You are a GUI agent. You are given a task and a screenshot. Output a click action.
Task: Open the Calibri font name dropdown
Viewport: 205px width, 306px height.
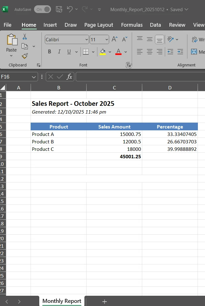(87, 40)
